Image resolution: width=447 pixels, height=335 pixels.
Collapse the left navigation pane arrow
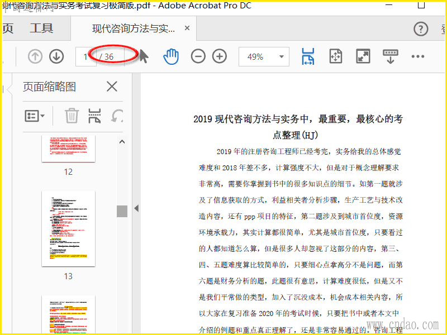click(x=136, y=208)
